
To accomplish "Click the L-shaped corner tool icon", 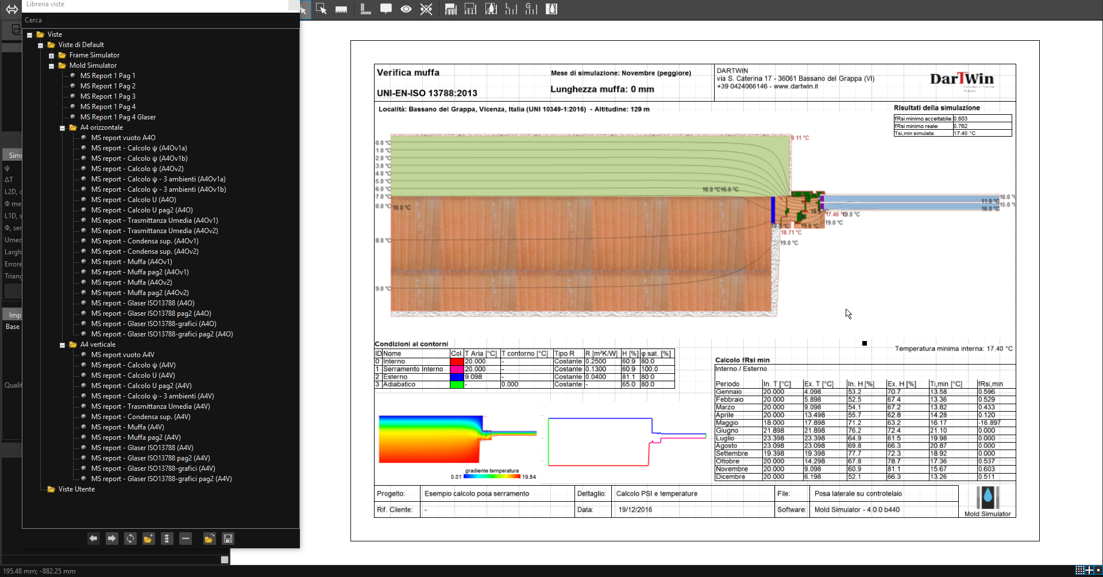I will pos(365,9).
